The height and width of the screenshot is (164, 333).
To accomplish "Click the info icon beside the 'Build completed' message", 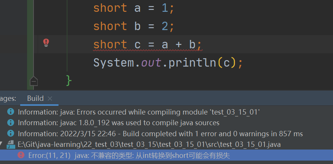I will pos(11,134).
